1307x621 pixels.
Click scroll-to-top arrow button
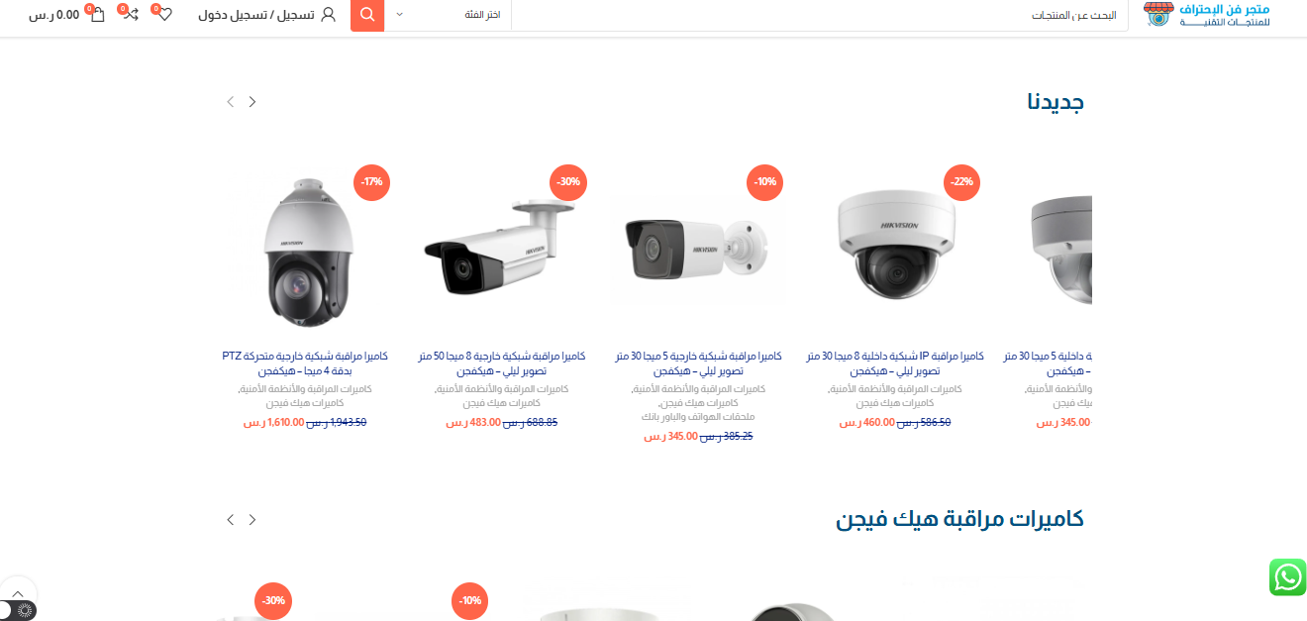point(18,592)
